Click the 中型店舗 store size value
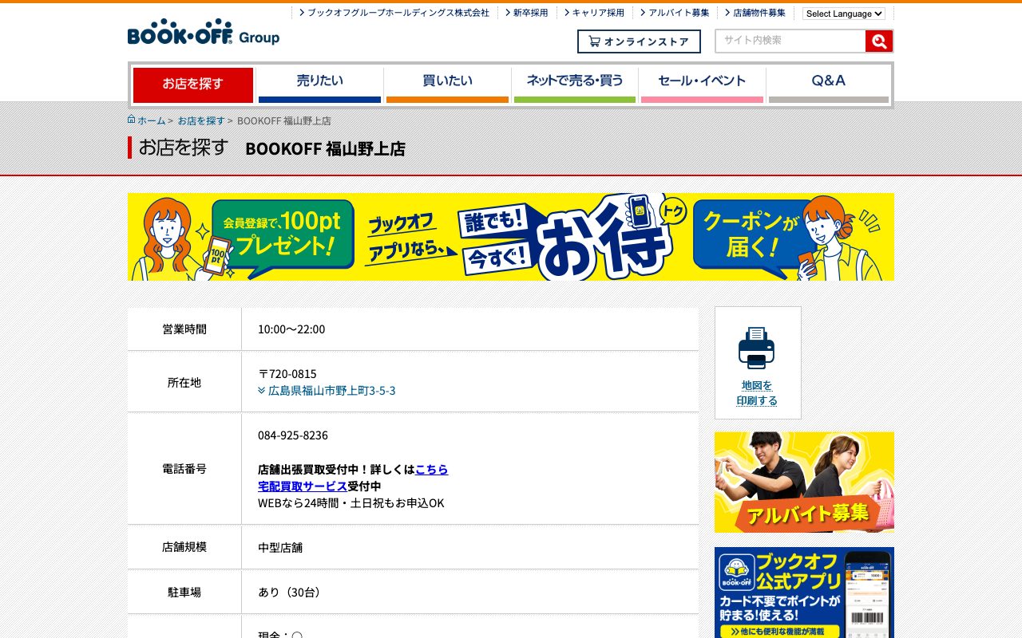 (280, 548)
